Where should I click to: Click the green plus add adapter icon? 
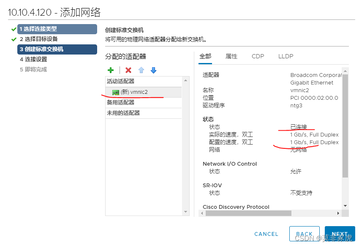click(111, 70)
